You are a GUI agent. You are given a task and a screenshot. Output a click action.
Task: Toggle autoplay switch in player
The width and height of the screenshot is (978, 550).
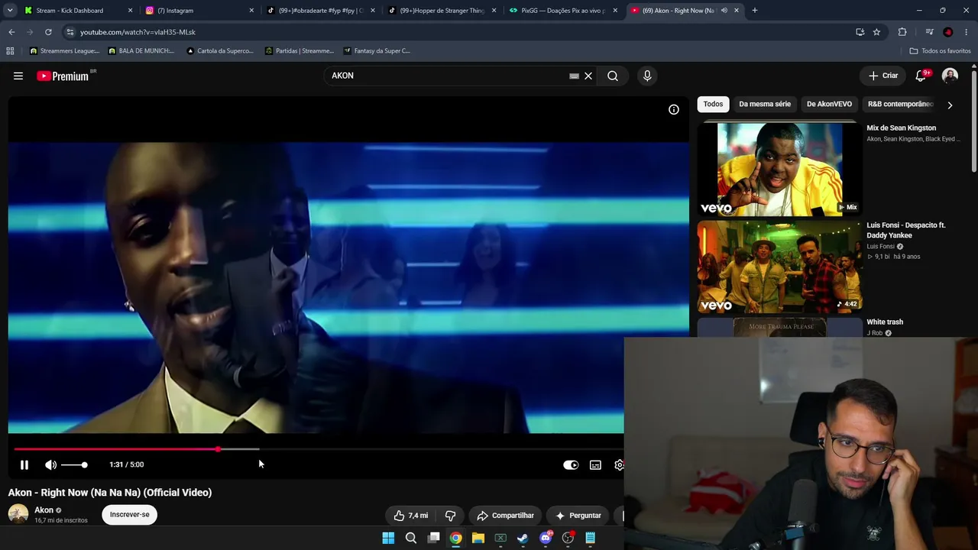point(571,464)
